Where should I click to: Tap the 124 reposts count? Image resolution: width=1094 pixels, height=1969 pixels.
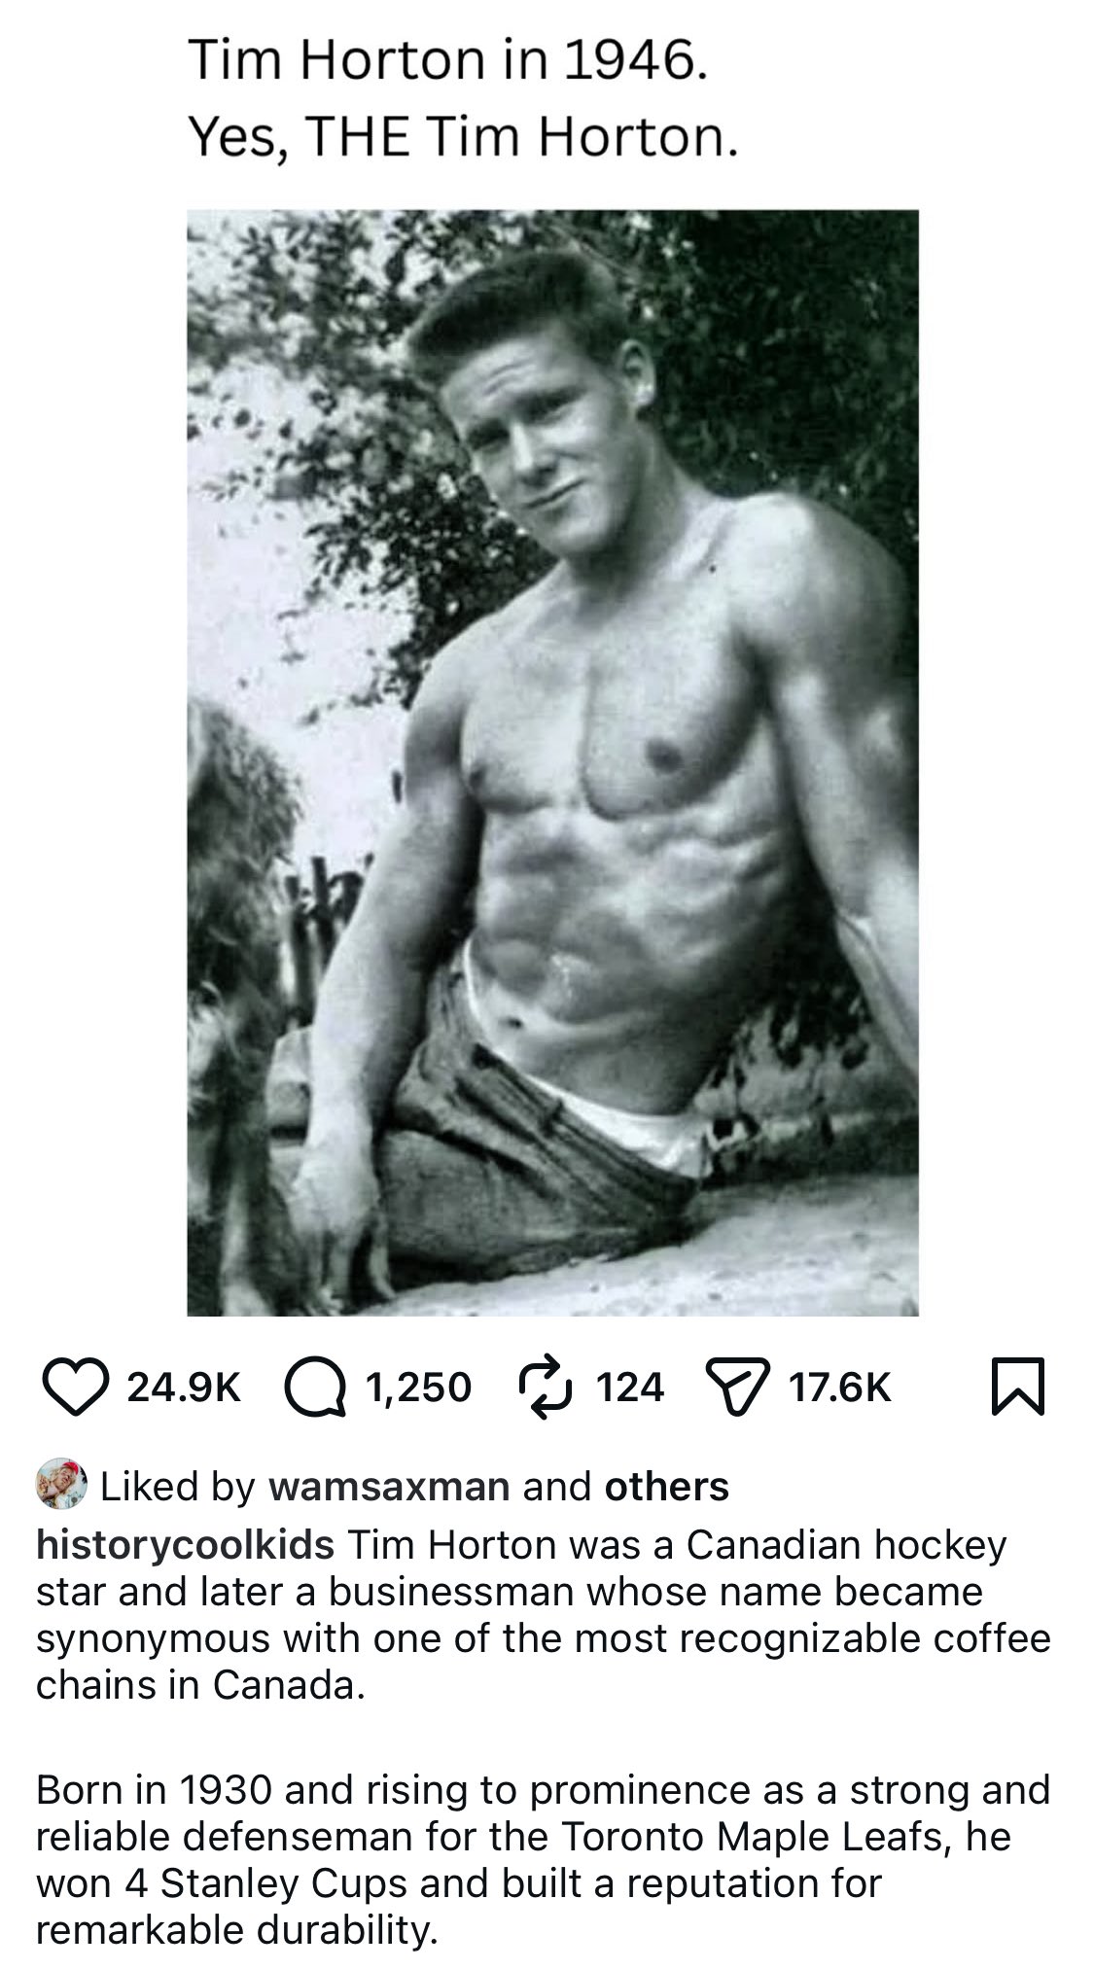[630, 1387]
